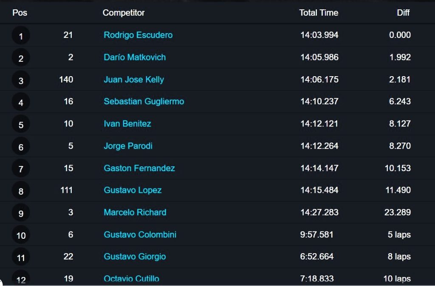This screenshot has width=435, height=286.
Task: Click Juan Jose Kelly's name
Action: click(134, 80)
